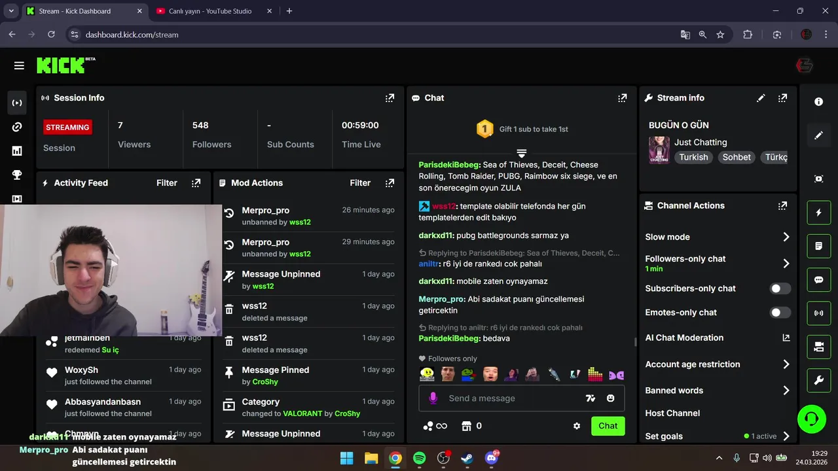Edit stream info with pencil icon
The width and height of the screenshot is (838, 471).
pyautogui.click(x=761, y=98)
